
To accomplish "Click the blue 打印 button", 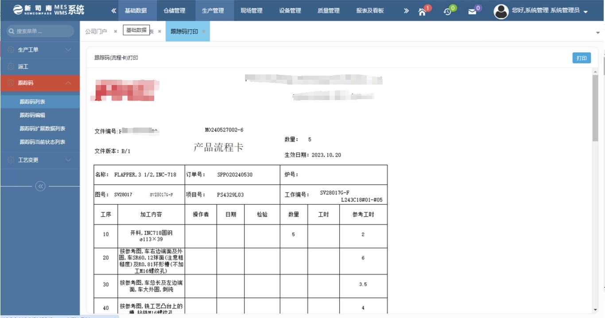I will [582, 58].
